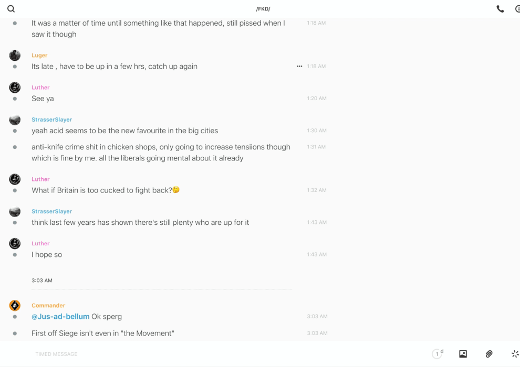Click Luther's avatar above "See ya"
520x367 pixels.
coord(15,88)
